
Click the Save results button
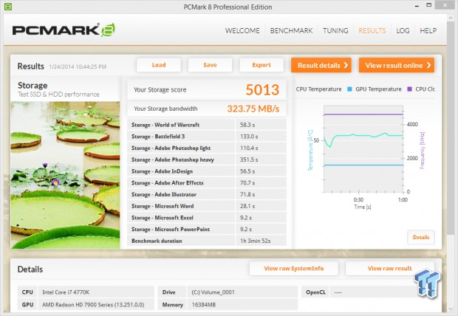click(x=210, y=65)
